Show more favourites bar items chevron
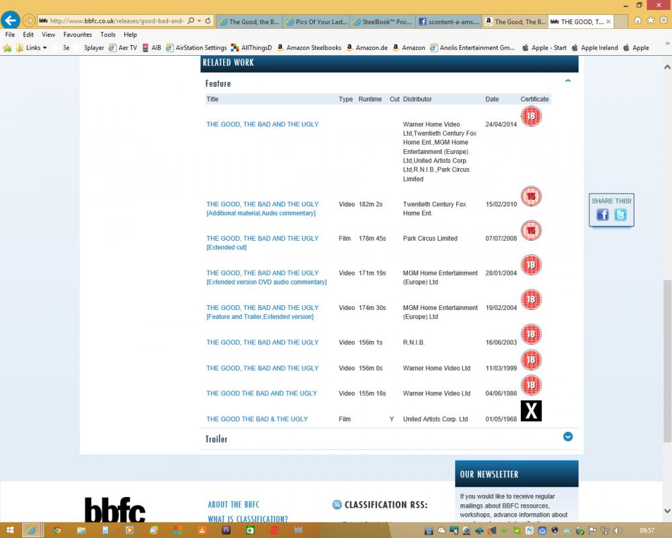The height and width of the screenshot is (538, 672). pyautogui.click(x=667, y=43)
